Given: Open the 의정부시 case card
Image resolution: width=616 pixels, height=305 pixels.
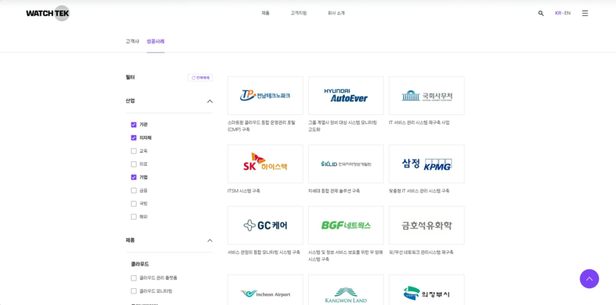Looking at the screenshot, I should point(427,290).
